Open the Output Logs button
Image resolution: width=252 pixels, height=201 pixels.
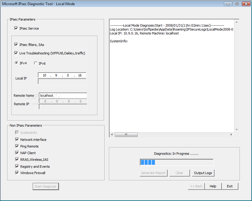click(203, 173)
